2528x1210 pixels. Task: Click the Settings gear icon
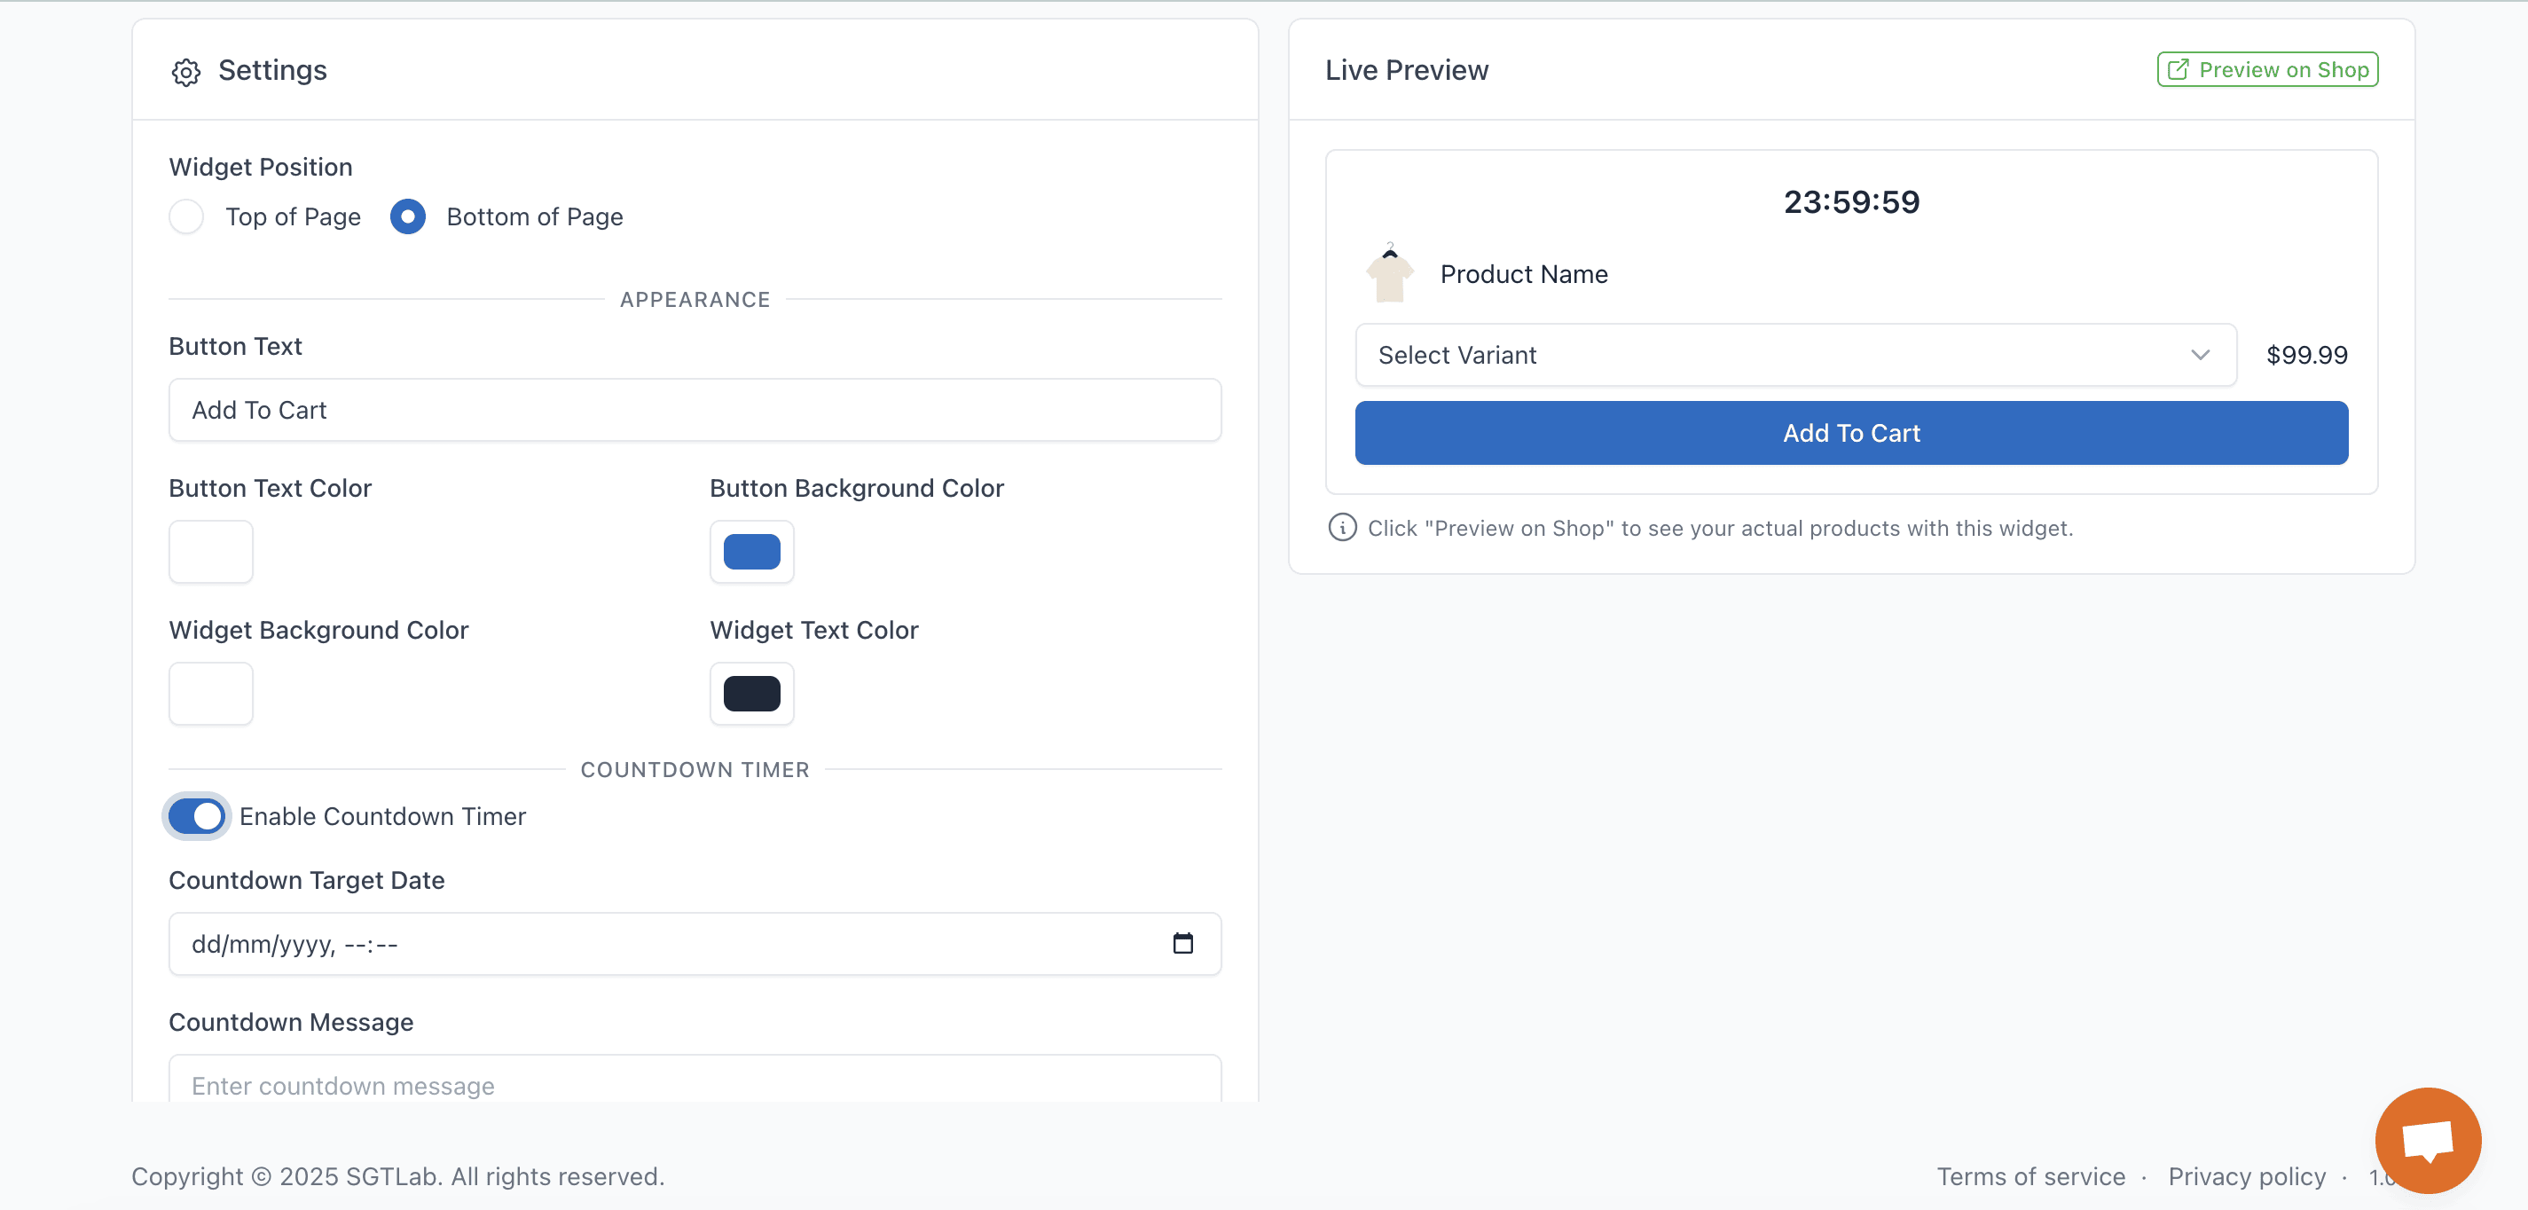[185, 72]
